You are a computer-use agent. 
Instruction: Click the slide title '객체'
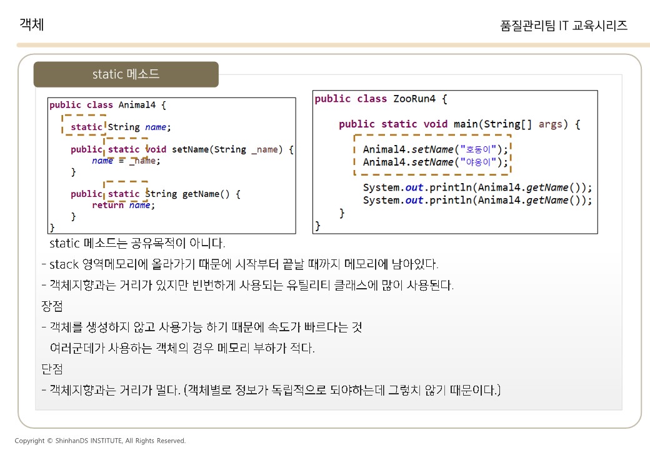(31, 24)
